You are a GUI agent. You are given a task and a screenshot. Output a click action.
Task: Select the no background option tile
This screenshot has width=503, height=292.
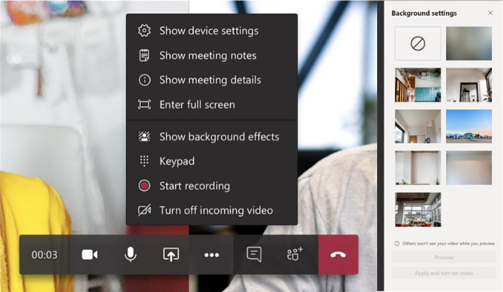click(418, 44)
